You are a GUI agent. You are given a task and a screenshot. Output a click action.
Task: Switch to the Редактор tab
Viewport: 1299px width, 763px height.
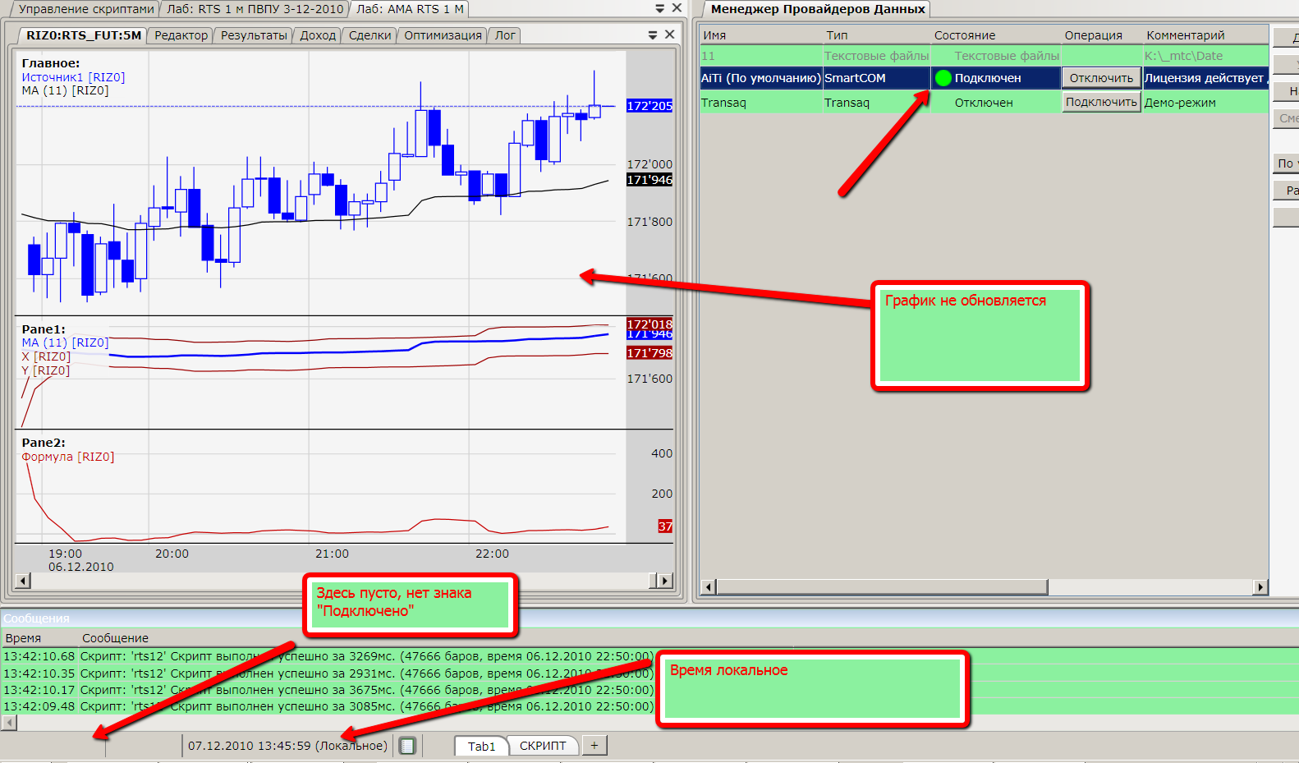click(181, 35)
